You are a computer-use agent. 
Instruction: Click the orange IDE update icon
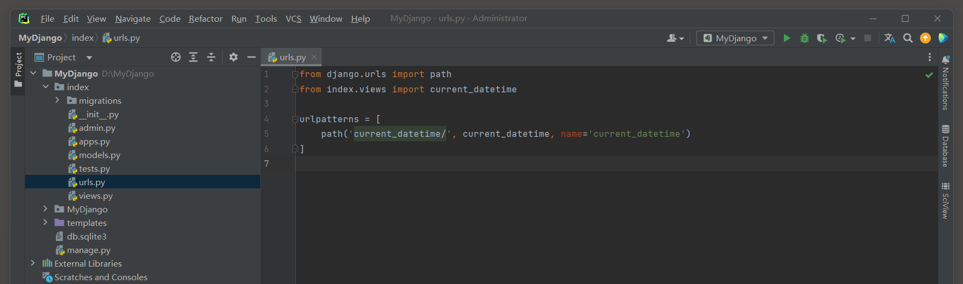pyautogui.click(x=925, y=38)
